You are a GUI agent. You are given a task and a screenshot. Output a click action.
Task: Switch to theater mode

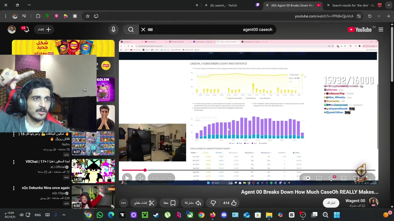tap(344, 178)
